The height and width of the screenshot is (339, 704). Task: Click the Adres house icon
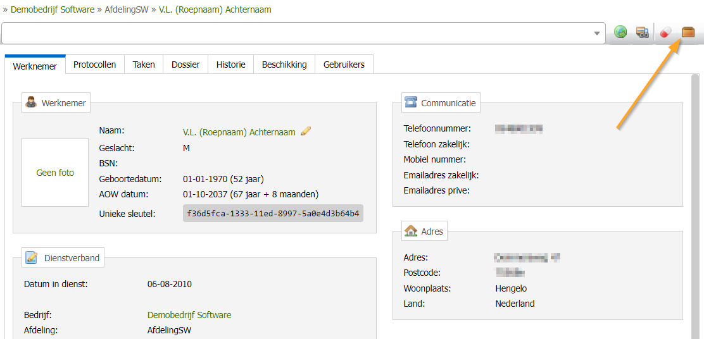point(411,231)
